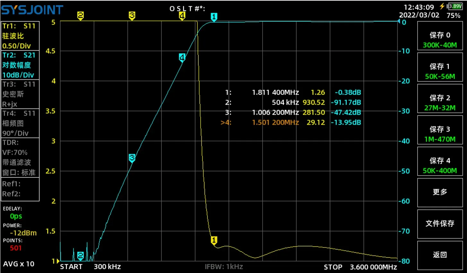
Task: Tap the IFBW: 1kHz label
Action: tap(224, 267)
